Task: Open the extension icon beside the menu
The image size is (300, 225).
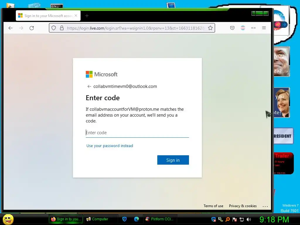Action: click(x=253, y=28)
